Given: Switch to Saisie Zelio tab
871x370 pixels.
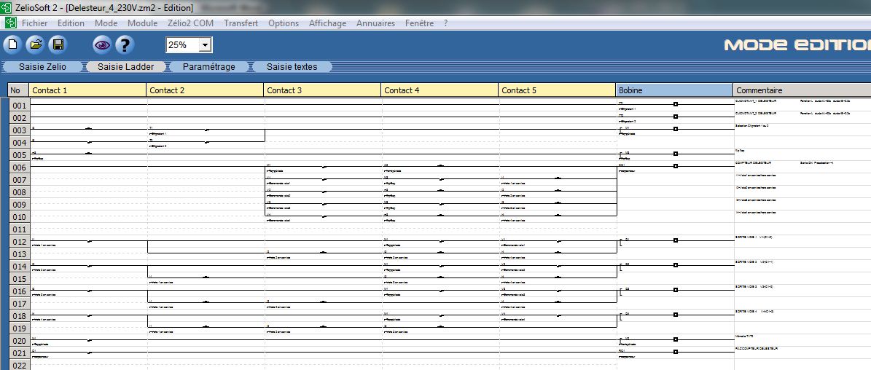Looking at the screenshot, I should point(42,66).
